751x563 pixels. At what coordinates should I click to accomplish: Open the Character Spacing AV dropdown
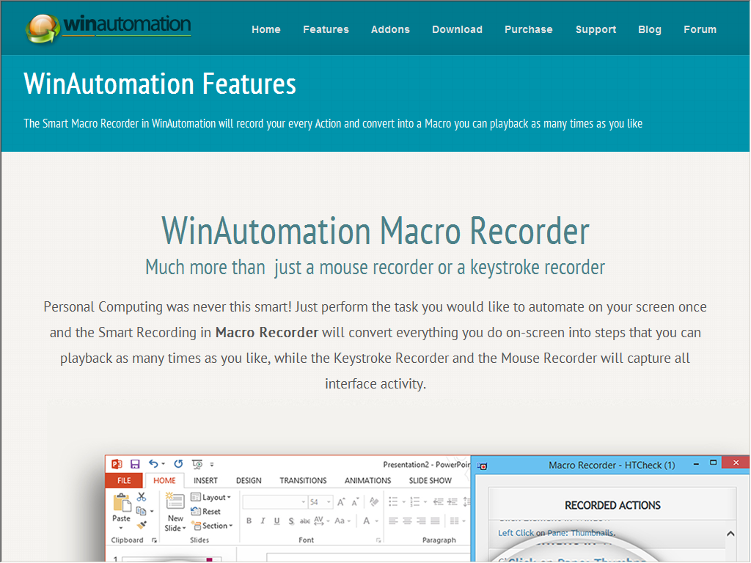(x=321, y=521)
